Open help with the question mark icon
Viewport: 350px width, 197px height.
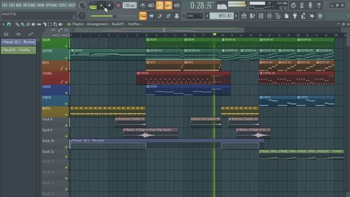[319, 5]
